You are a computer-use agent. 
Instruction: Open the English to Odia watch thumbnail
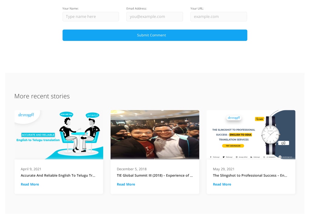(251, 135)
